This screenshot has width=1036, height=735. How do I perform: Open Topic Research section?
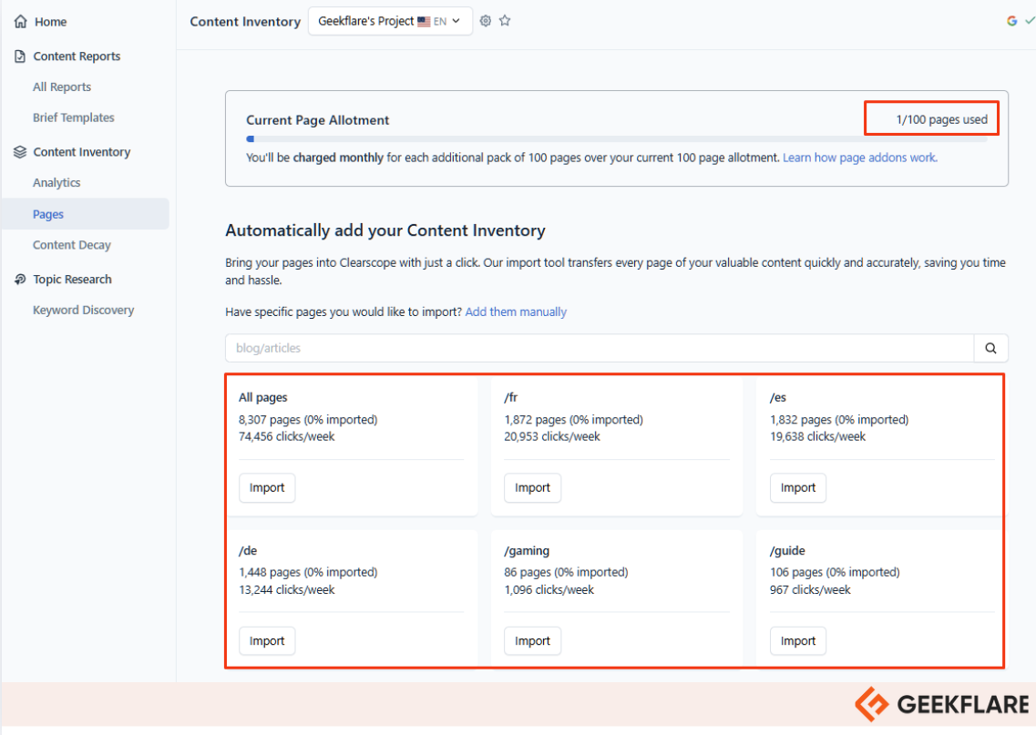click(73, 280)
